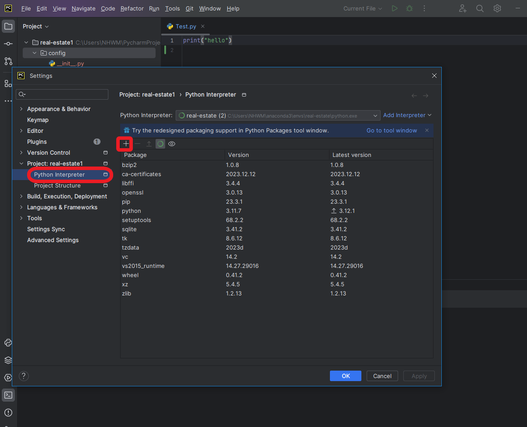Collapse the config folder in Project tree
The width and height of the screenshot is (527, 427).
tap(35, 53)
